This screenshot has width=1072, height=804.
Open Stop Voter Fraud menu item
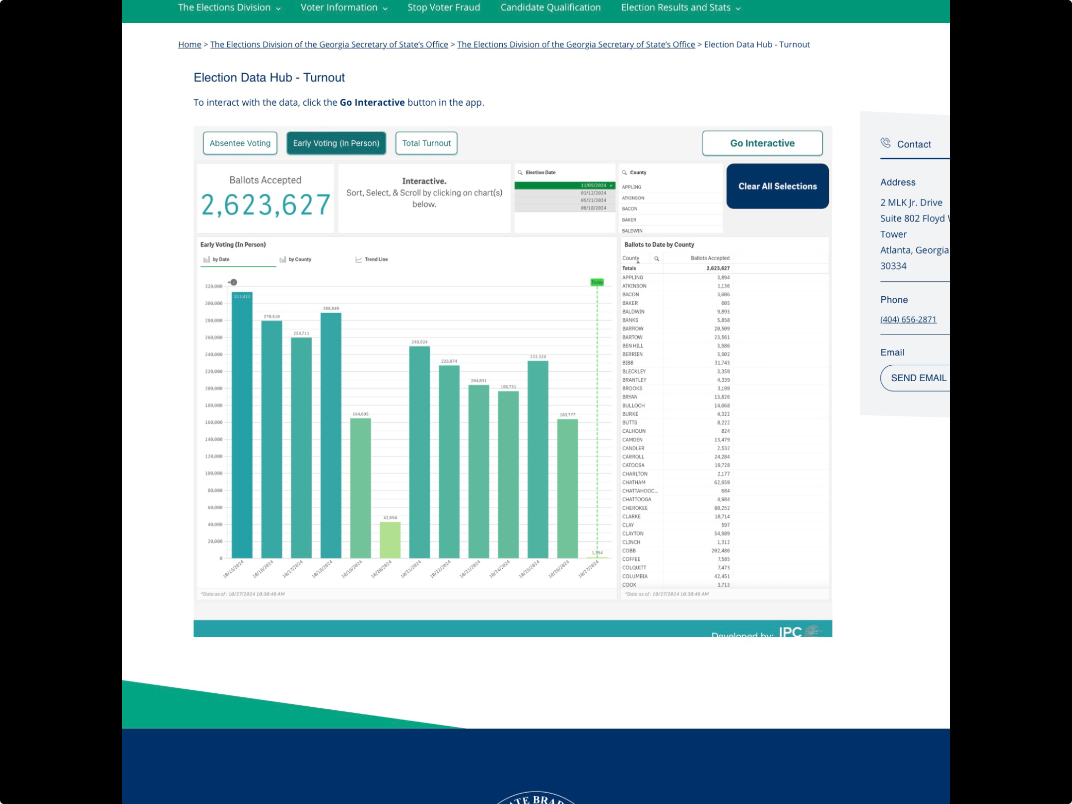[444, 7]
